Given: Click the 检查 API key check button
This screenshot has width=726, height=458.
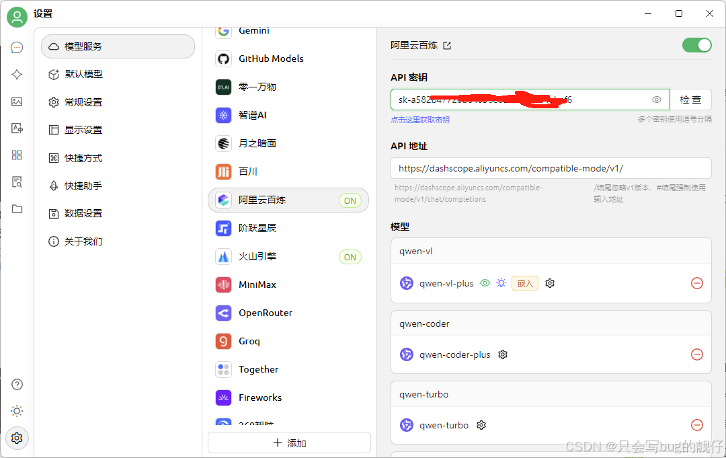Looking at the screenshot, I should 690,100.
